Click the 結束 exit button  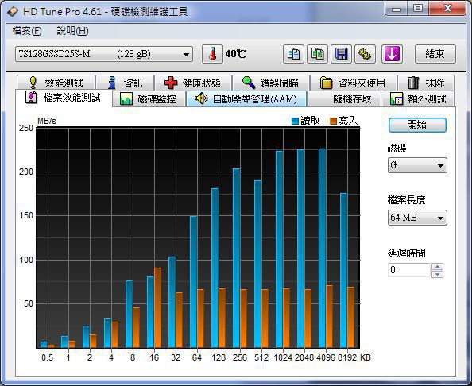point(435,54)
